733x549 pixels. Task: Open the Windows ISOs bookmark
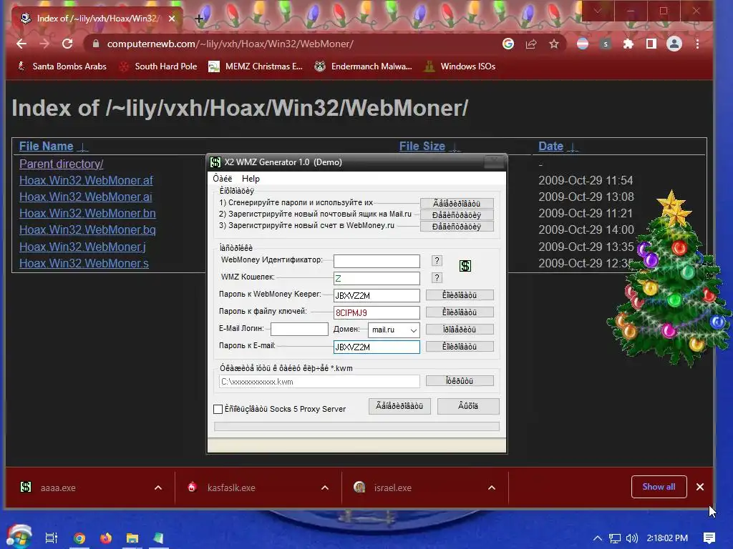460,66
